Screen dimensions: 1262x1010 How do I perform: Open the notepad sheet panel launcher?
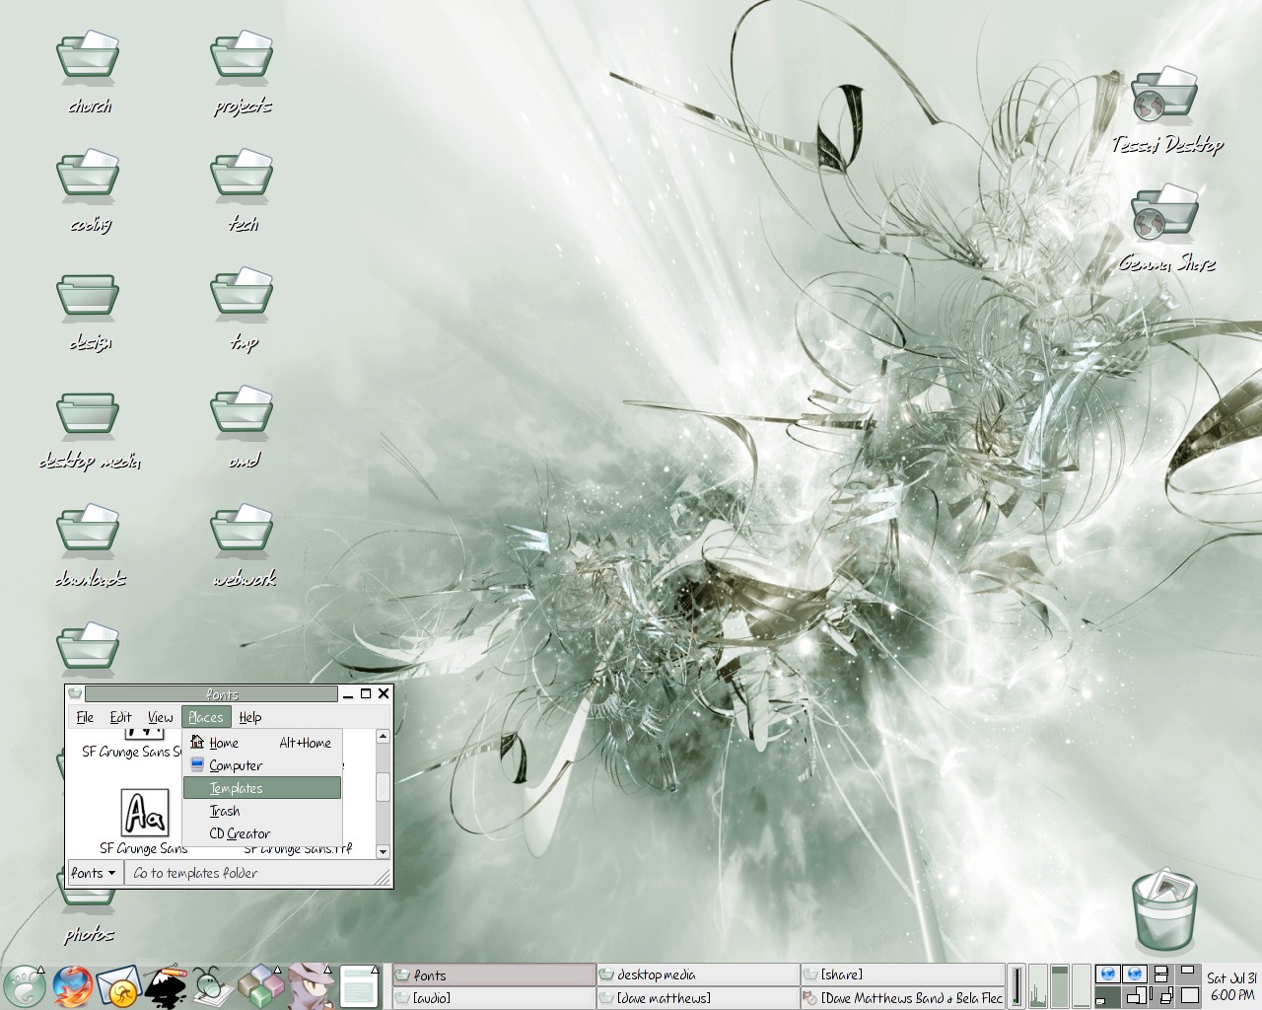pos(359,986)
